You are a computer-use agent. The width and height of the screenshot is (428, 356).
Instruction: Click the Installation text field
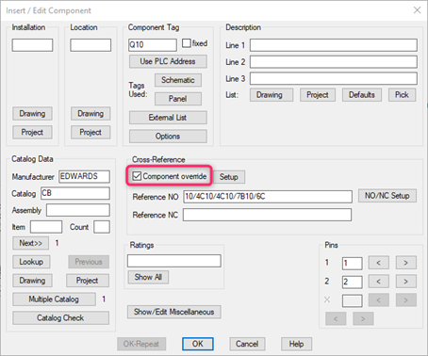coord(32,45)
